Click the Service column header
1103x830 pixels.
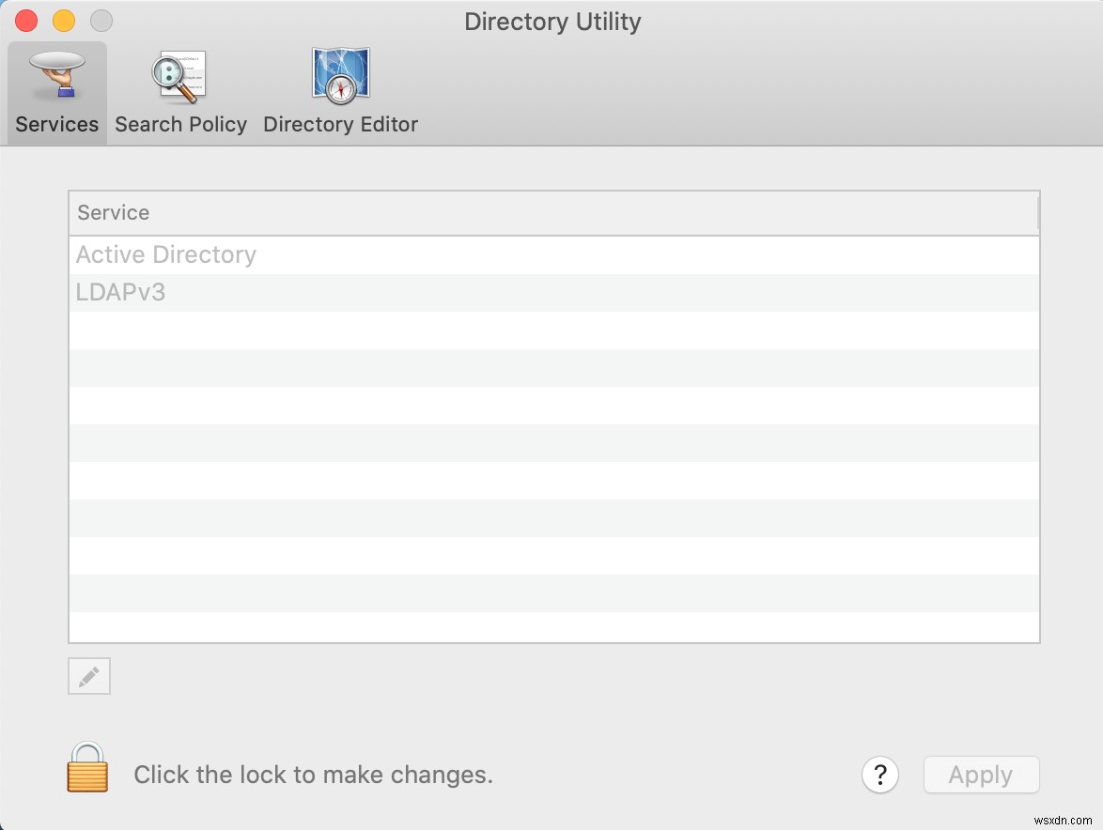pyautogui.click(x=113, y=212)
